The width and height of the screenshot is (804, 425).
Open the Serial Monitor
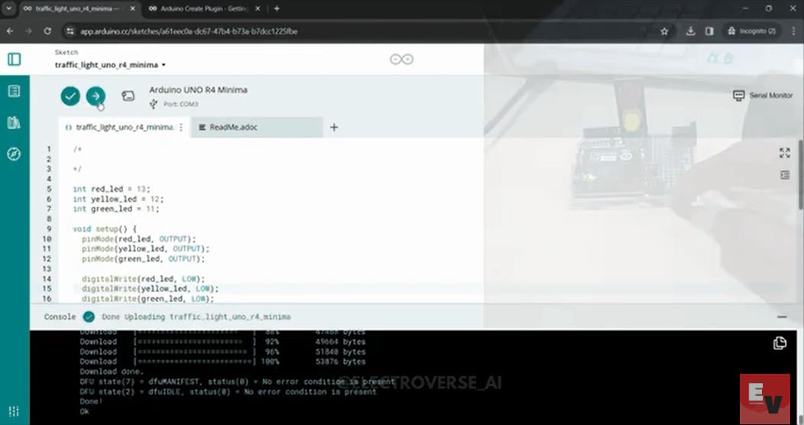(763, 96)
